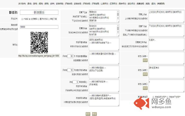This screenshot has height=116, width=185.
Task: Click send button under 自定义消息一
Action: pyautogui.click(x=145, y=60)
